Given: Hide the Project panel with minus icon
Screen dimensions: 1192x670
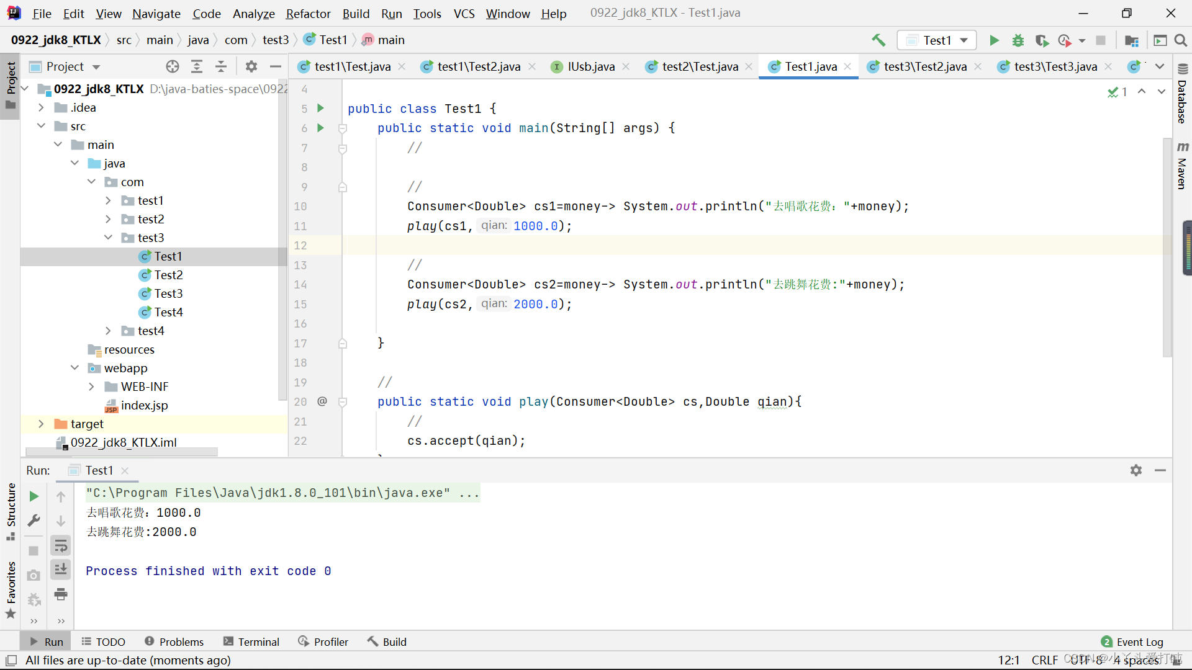Looking at the screenshot, I should click(x=276, y=66).
